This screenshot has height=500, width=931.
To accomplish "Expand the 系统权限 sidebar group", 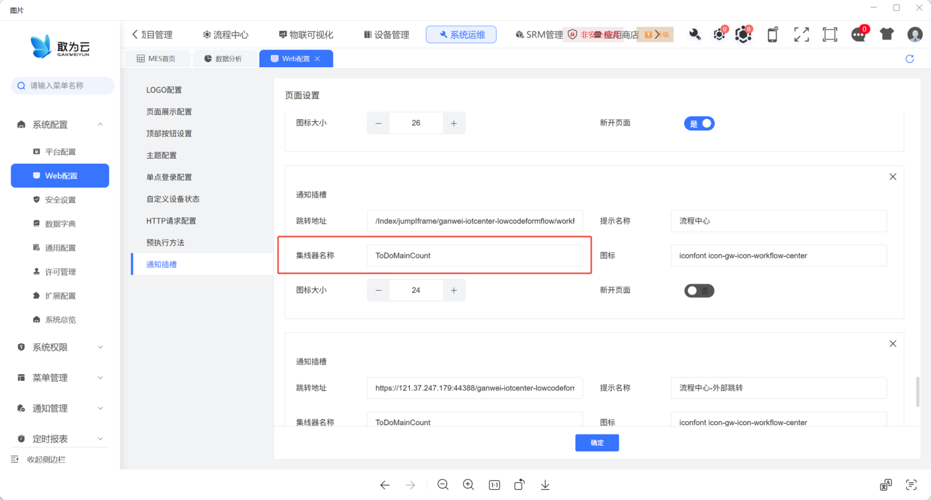I will (x=60, y=348).
